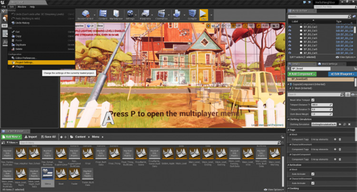Click the Add Component button
Image resolution: width=357 pixels, height=192 pixels.
pos(302,74)
